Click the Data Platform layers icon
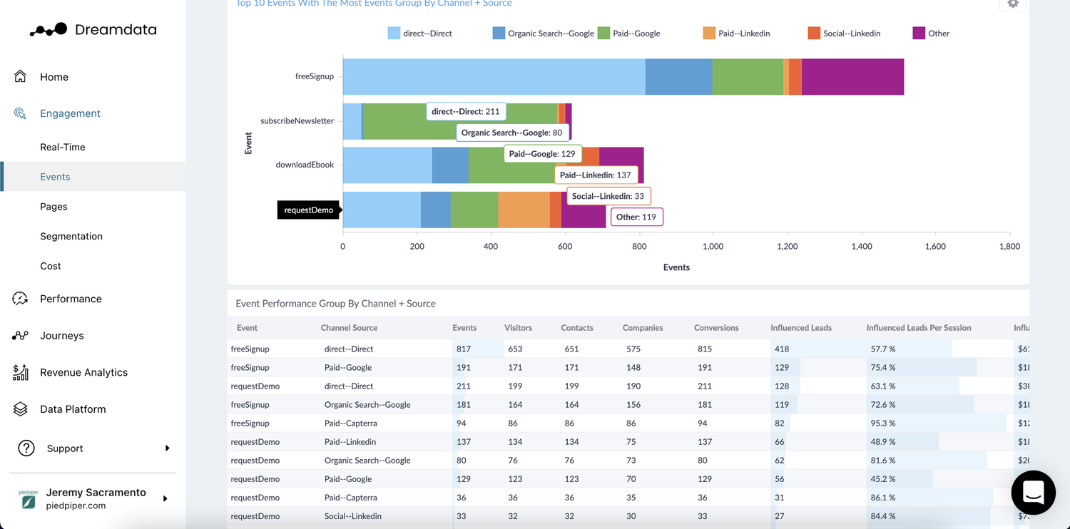This screenshot has width=1070, height=529. 21,409
